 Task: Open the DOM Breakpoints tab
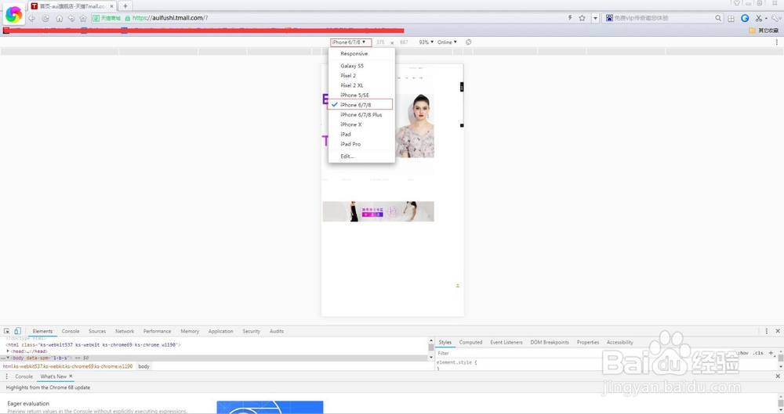(550, 342)
